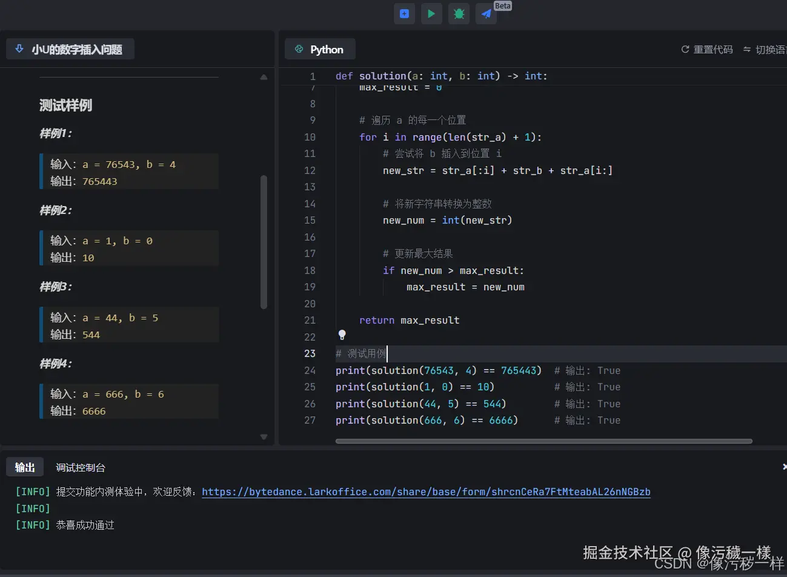Screen dimensions: 787x577
Task: Switch language with 切换语言 button
Action: coord(765,50)
